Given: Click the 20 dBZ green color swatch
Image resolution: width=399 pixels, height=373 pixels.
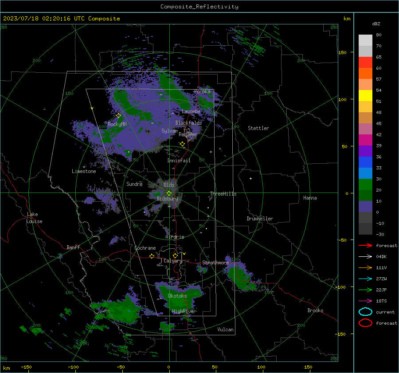Looking at the screenshot, I should 365,195.
